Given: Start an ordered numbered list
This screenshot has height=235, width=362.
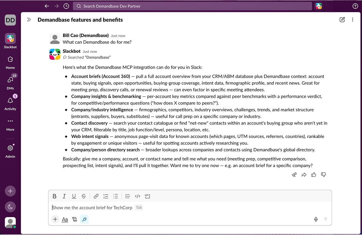Looking at the screenshot, I should [106, 196].
